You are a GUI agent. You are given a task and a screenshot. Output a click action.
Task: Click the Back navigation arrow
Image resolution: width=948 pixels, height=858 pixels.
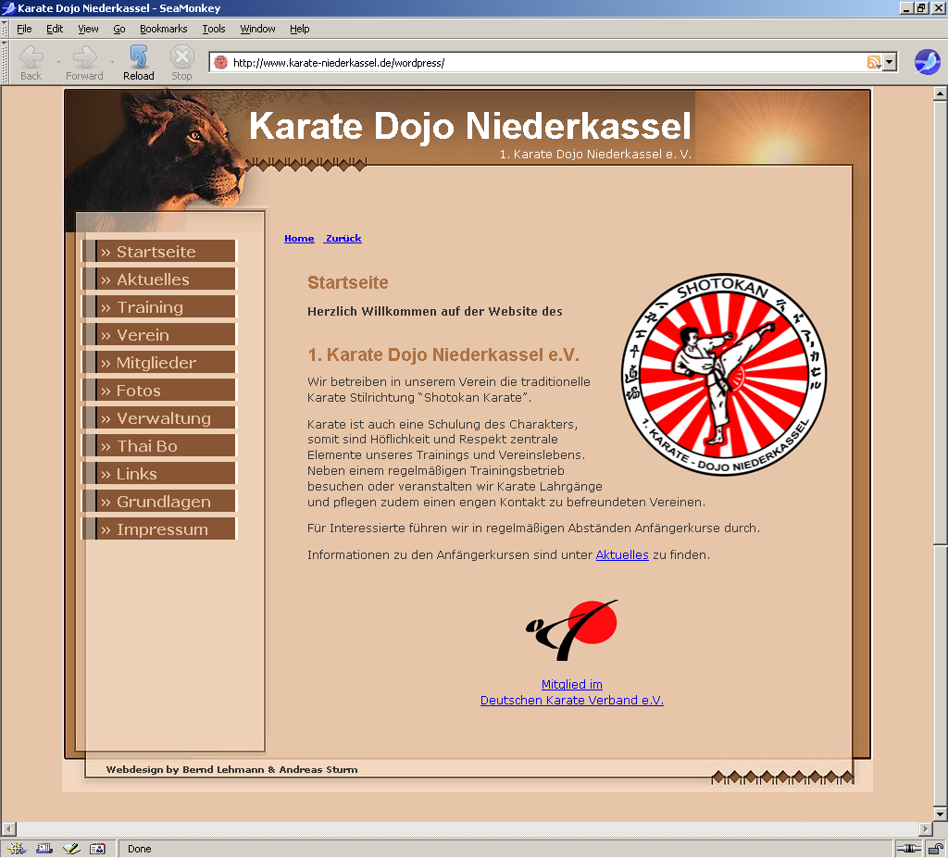pyautogui.click(x=31, y=62)
